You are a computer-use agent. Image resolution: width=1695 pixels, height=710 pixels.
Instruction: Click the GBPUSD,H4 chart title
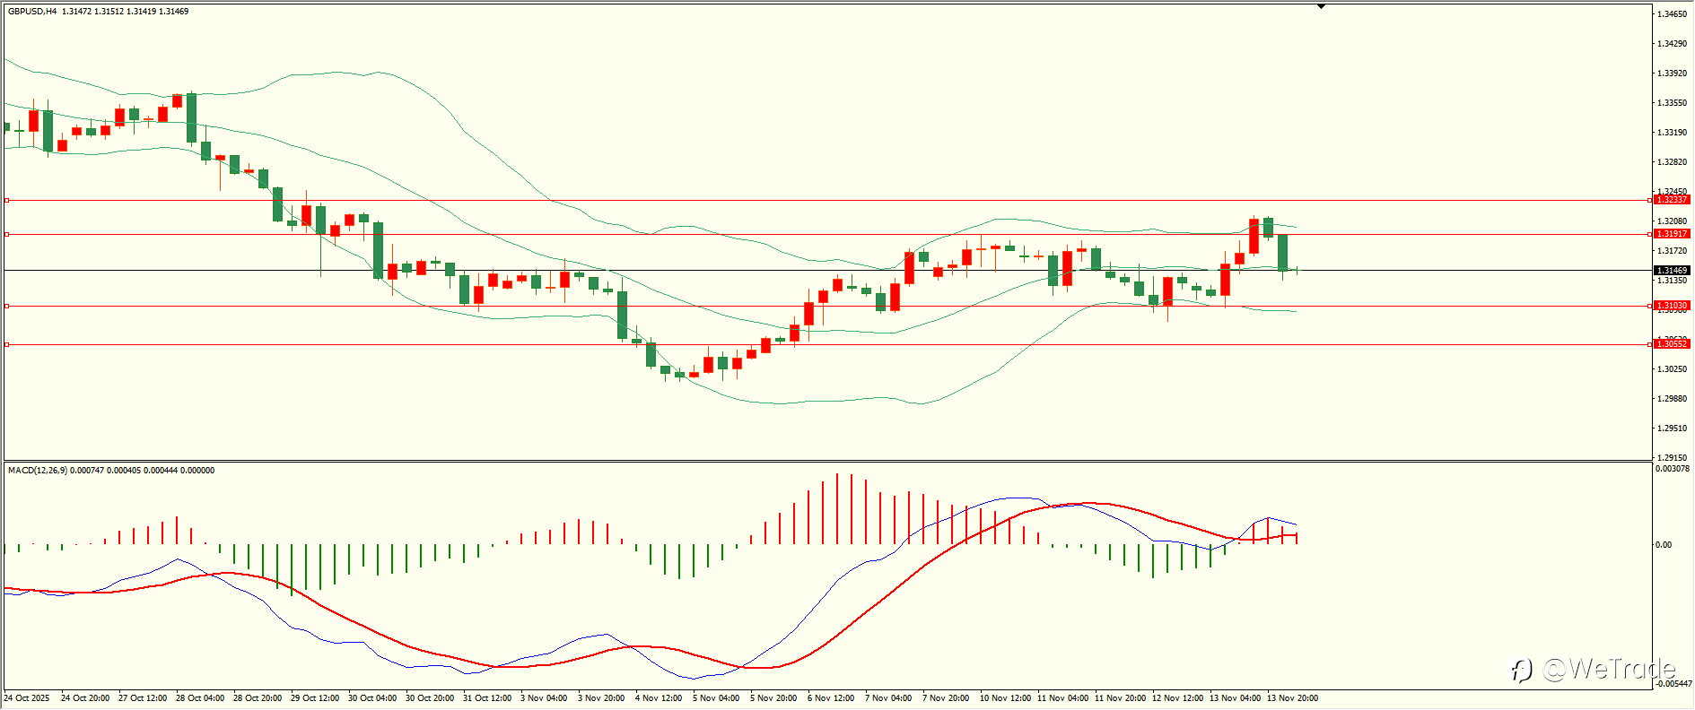(x=32, y=12)
